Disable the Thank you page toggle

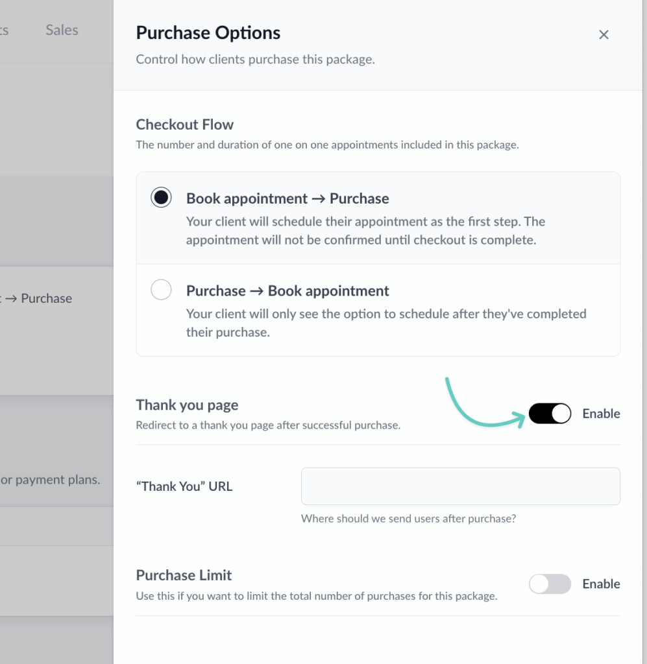click(550, 414)
